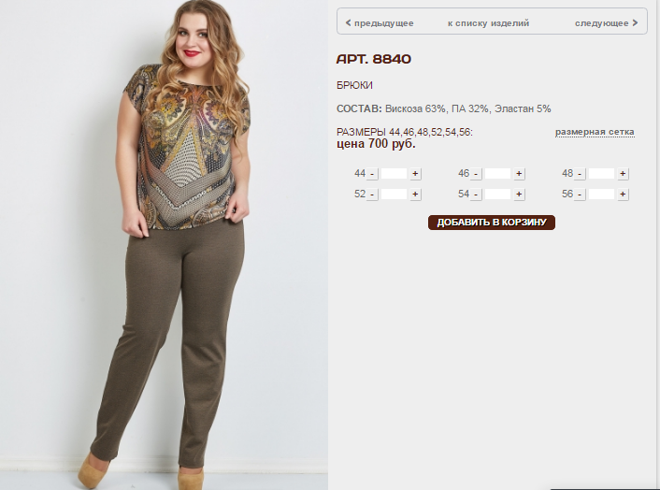Increase quantity for size 52
The image size is (660, 490).
point(415,195)
